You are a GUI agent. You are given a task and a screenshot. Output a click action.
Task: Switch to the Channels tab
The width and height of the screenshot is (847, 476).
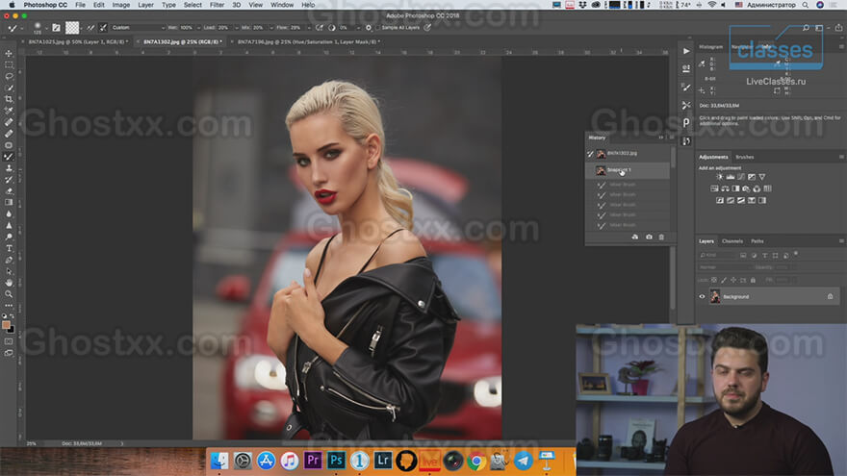click(x=731, y=241)
